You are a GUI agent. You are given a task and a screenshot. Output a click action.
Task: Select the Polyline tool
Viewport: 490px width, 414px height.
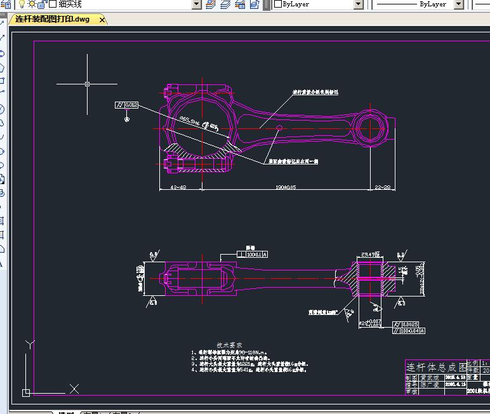2,53
